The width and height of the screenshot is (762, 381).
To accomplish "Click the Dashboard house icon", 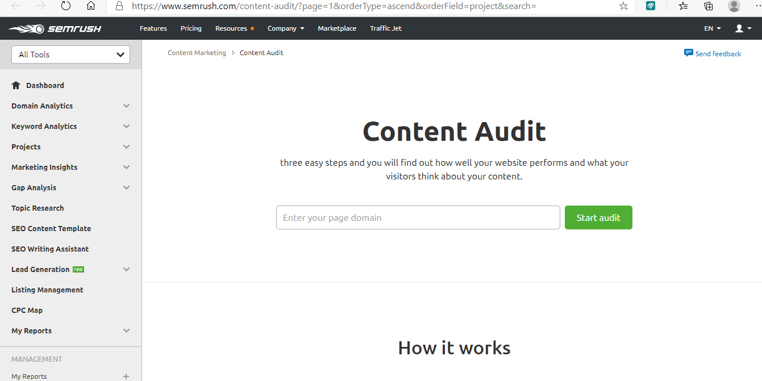I will point(16,85).
